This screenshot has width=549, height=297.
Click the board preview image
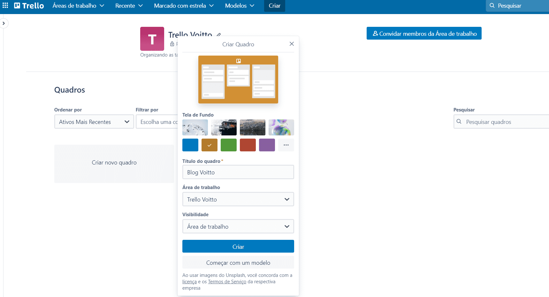238,80
